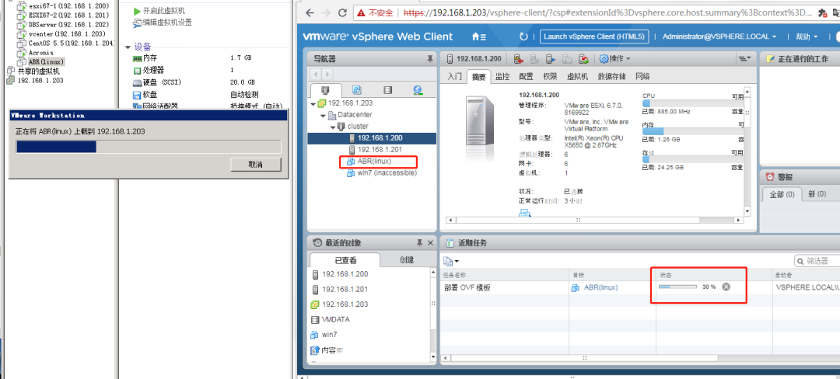
Task: Click fifth host toolbar icon before 操作
Action: [583, 59]
